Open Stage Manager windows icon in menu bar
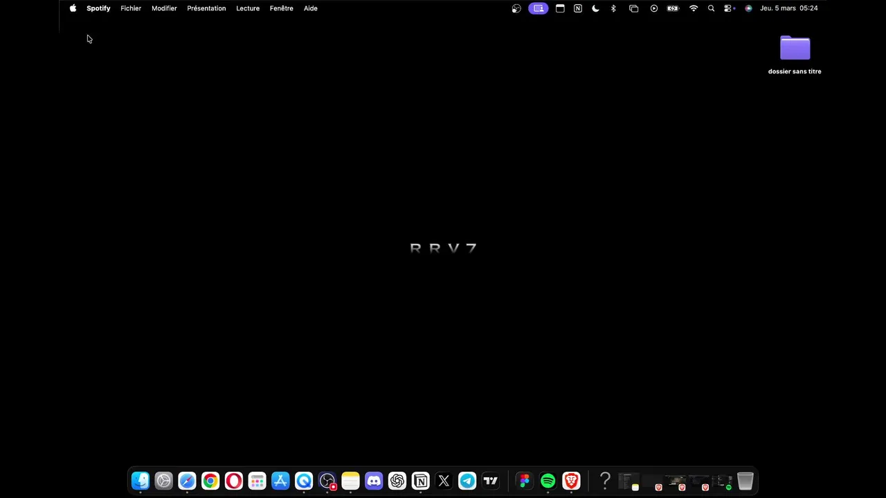This screenshot has width=886, height=498. tap(633, 8)
